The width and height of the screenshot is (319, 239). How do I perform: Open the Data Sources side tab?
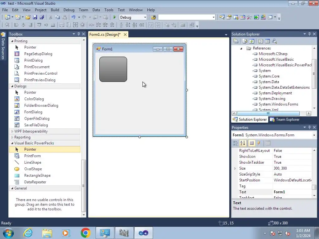[x=3, y=46]
